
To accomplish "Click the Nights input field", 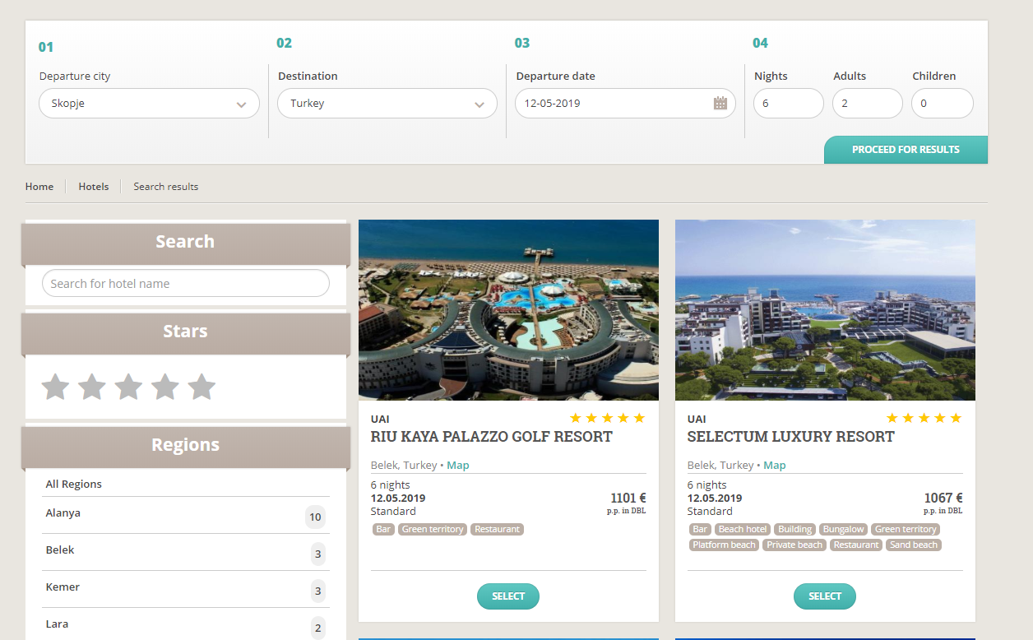I will coord(788,104).
